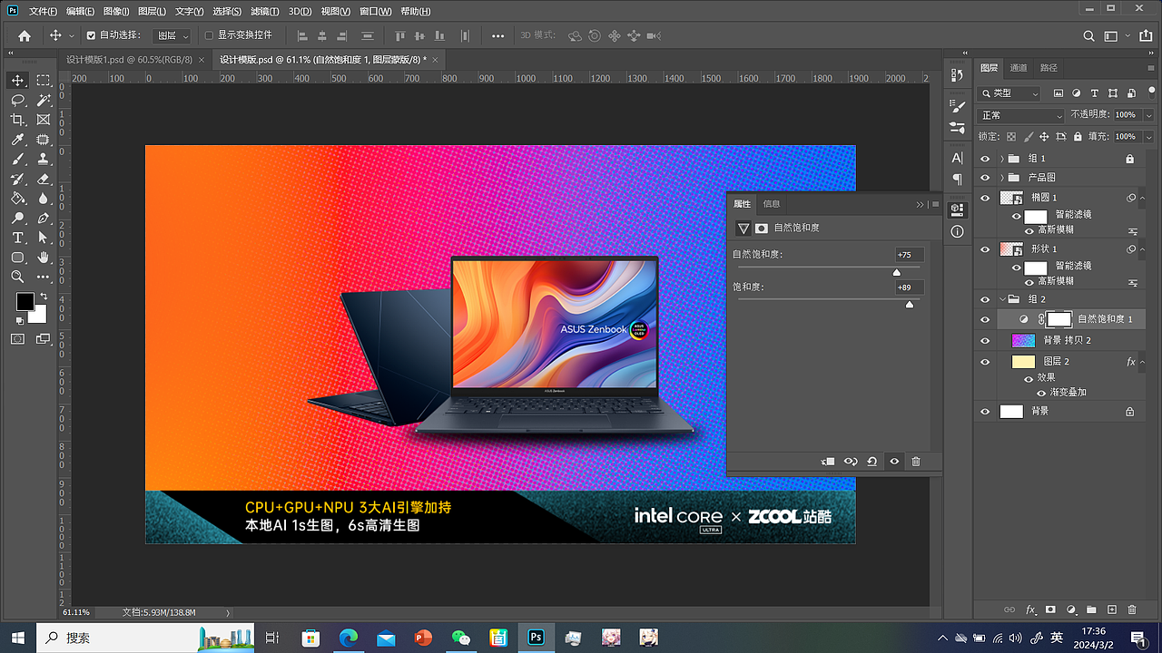Select the Eyedropper tool
The width and height of the screenshot is (1162, 653).
click(x=17, y=140)
